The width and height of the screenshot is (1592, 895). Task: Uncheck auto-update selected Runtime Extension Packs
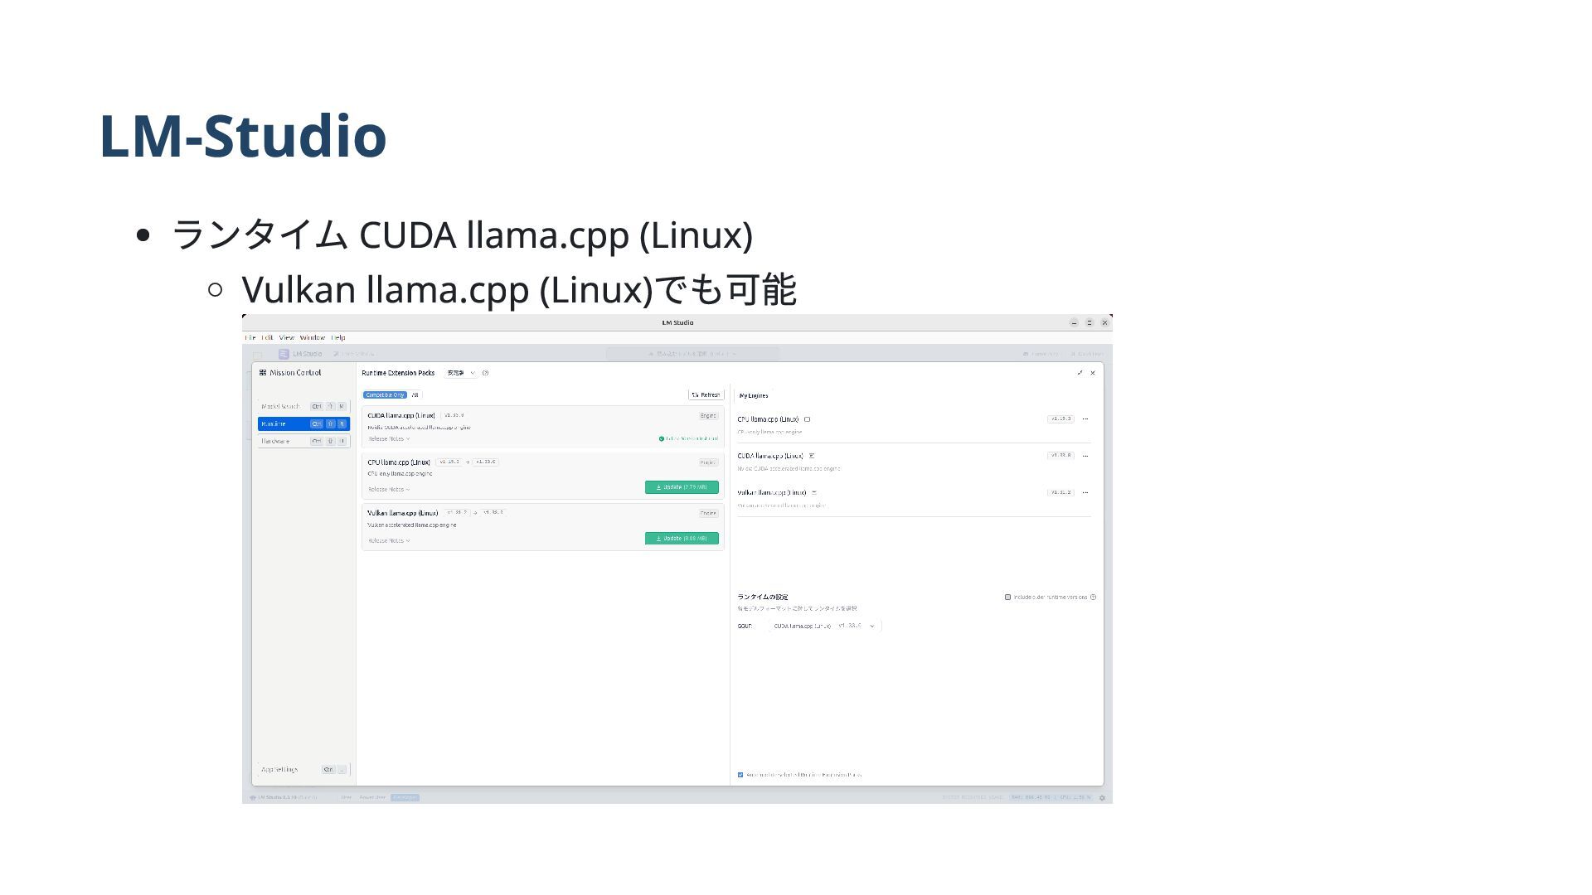[x=740, y=775]
